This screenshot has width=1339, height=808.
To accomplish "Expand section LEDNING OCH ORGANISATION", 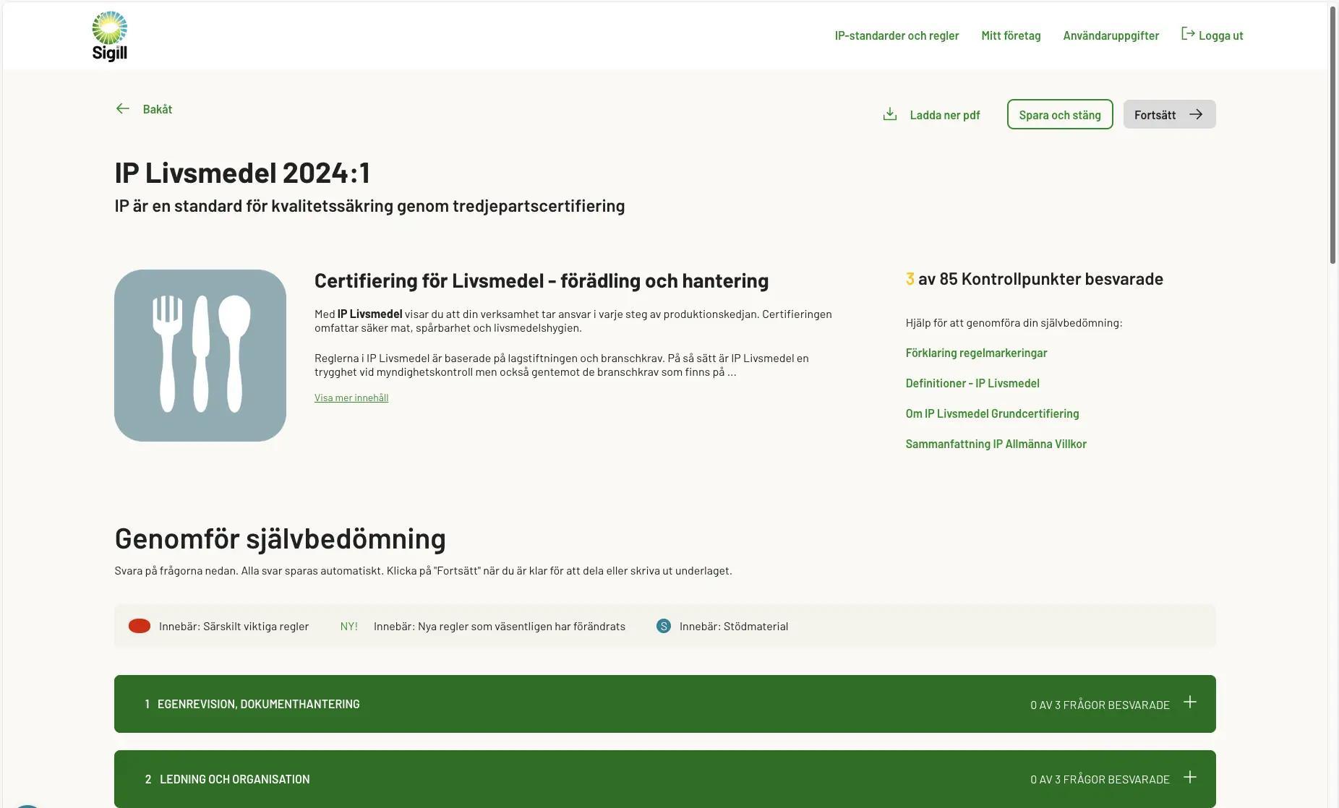I will click(1190, 776).
